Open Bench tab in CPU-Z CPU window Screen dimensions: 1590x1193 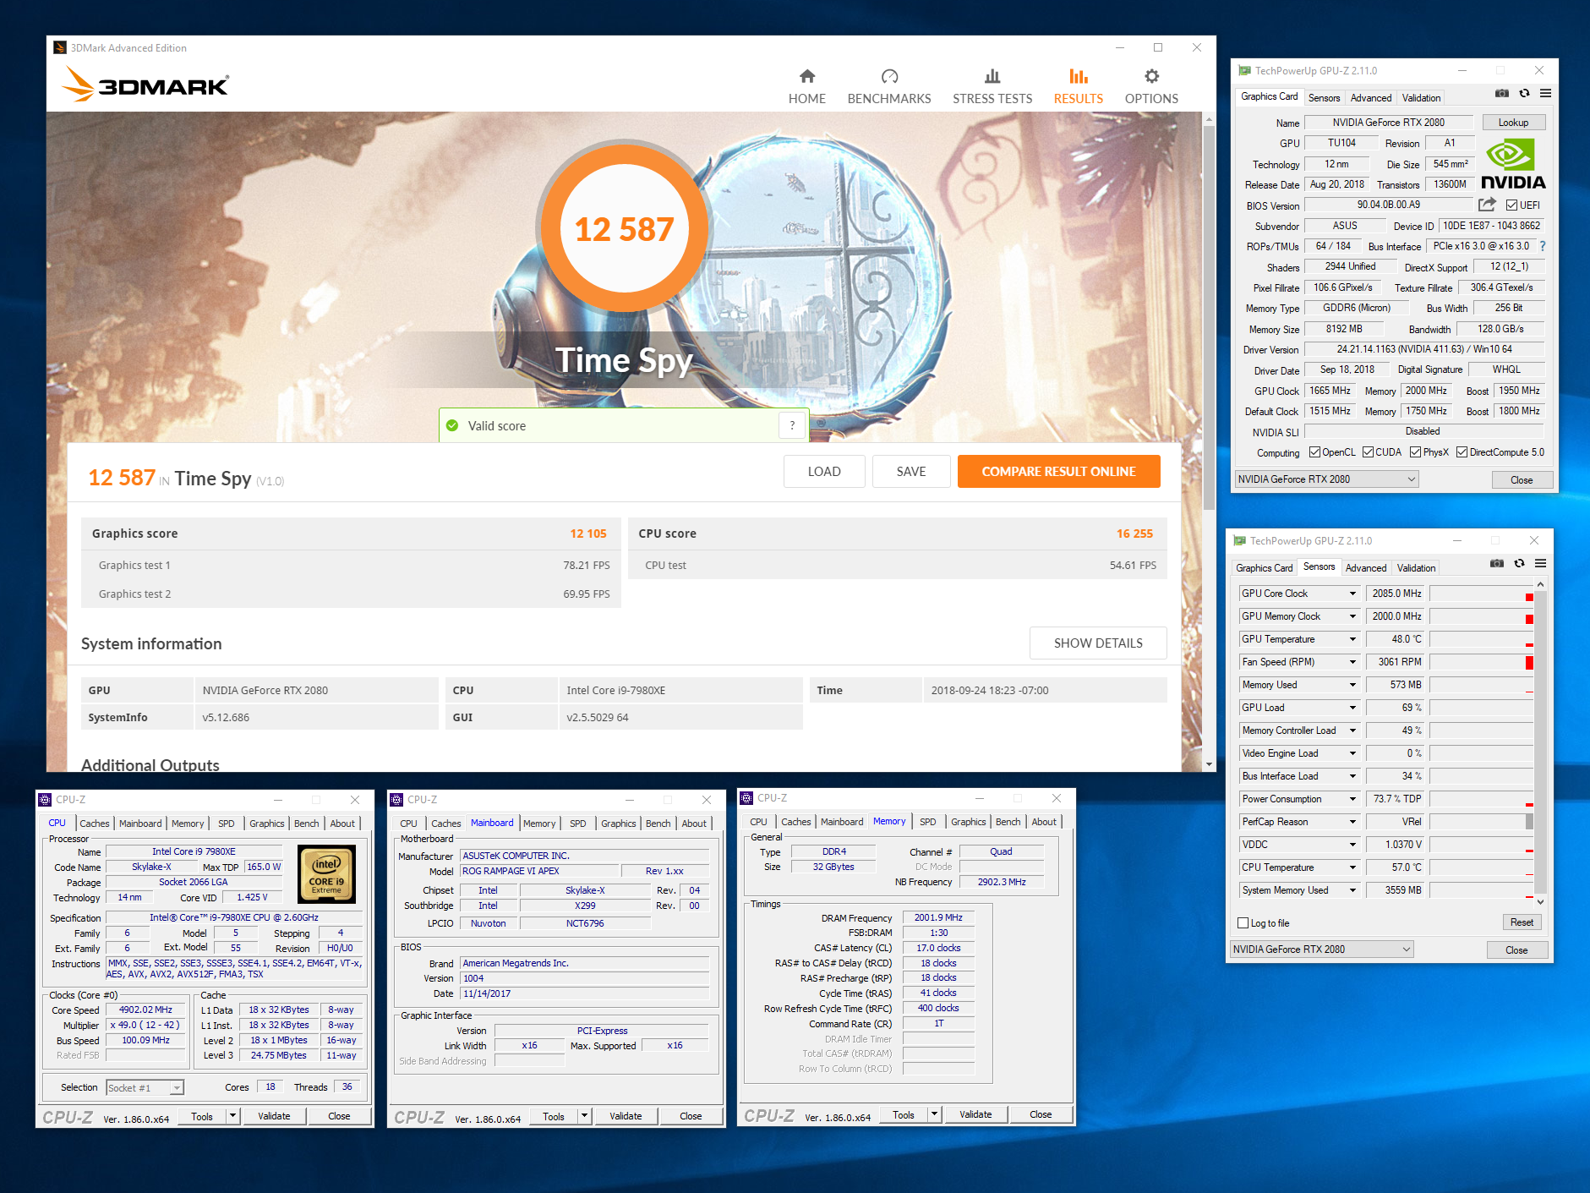click(306, 824)
